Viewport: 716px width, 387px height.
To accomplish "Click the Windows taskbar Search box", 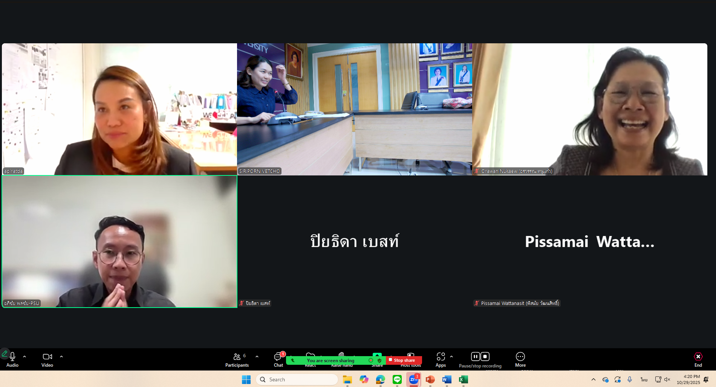I will [297, 379].
